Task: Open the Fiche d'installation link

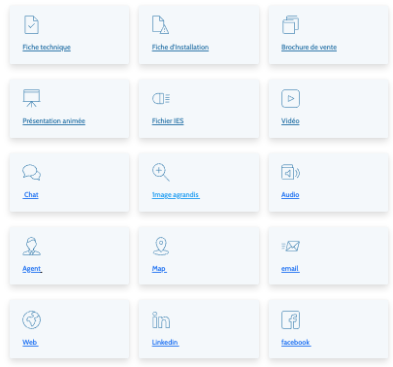Action: tap(180, 48)
